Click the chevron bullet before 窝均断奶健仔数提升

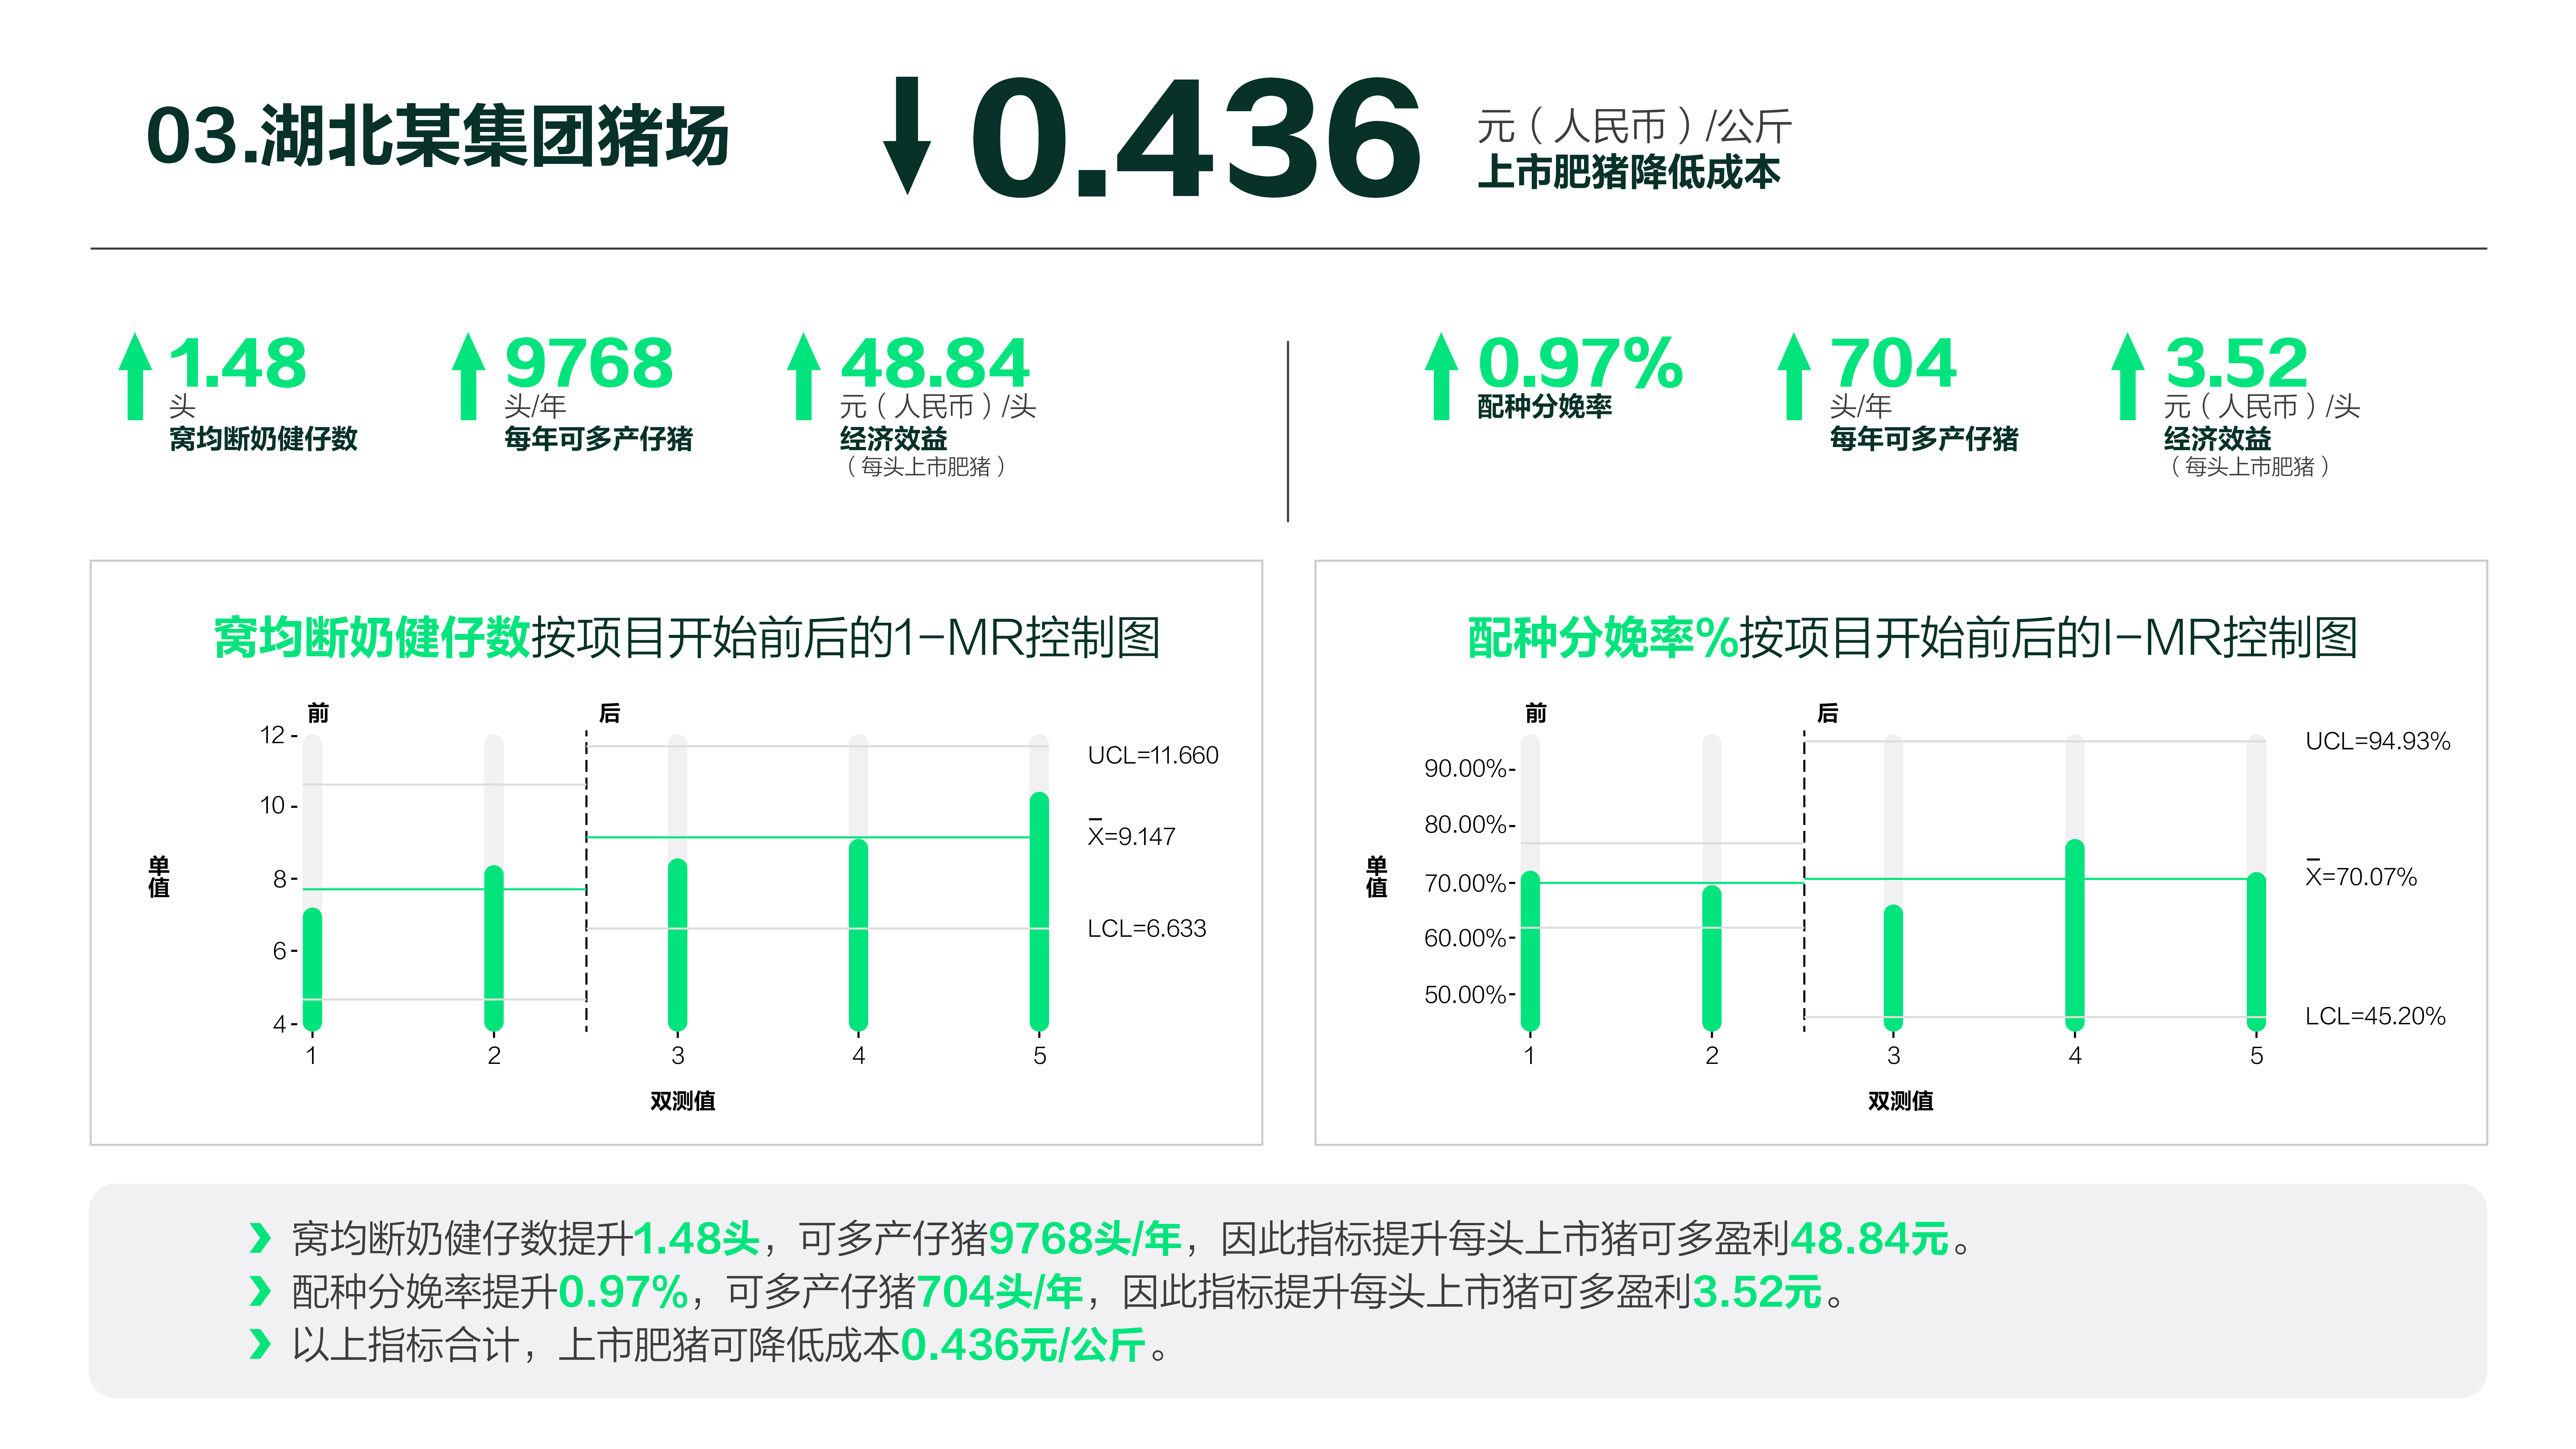[260, 1238]
